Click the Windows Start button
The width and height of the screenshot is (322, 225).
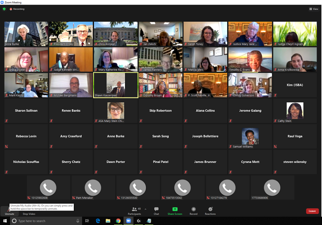coord(4,221)
